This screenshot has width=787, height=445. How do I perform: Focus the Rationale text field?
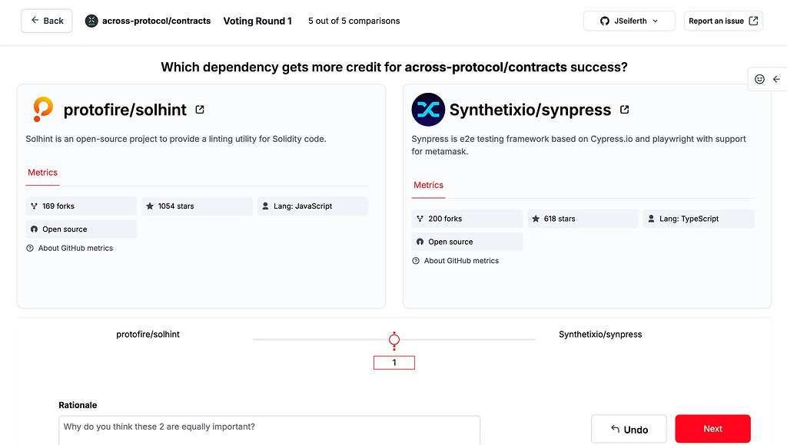269,428
